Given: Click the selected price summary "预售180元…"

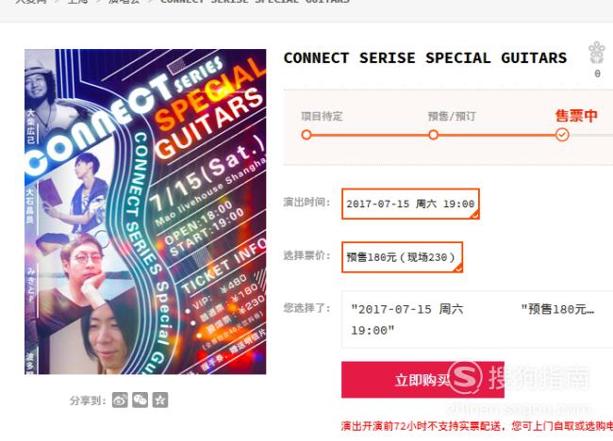Looking at the screenshot, I should (x=557, y=309).
